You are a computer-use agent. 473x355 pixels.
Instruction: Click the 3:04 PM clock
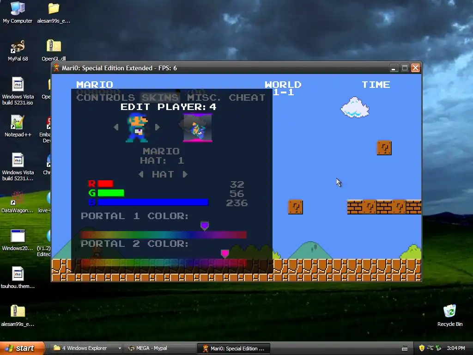(x=456, y=348)
